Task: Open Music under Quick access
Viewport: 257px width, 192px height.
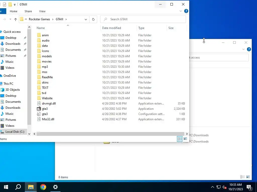Action: [9, 62]
